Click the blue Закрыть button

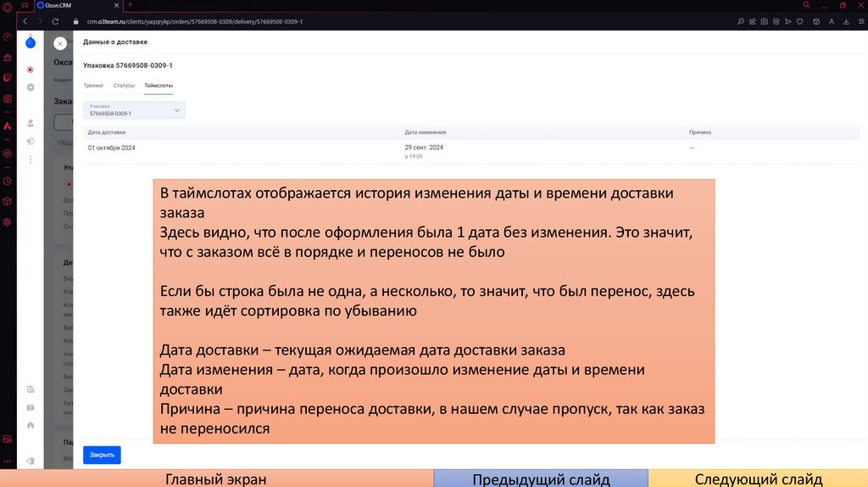pyautogui.click(x=102, y=455)
